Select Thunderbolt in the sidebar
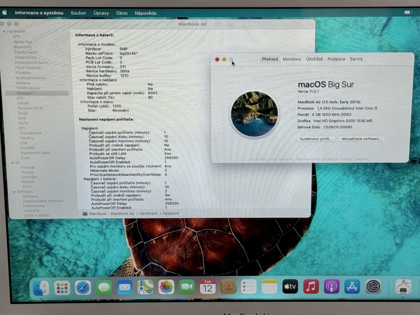This screenshot has width=420, height=315. click(x=30, y=133)
